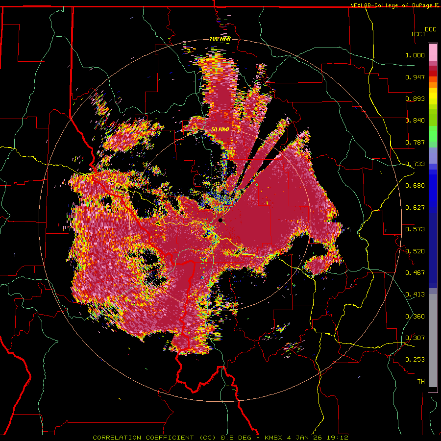Click the 100 NMI range ring label
441x441 pixels.
click(x=220, y=39)
